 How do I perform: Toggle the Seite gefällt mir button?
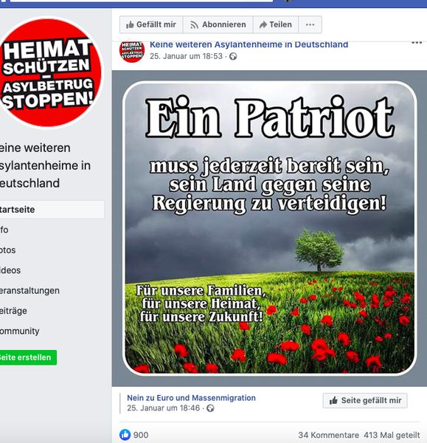pyautogui.click(x=365, y=400)
